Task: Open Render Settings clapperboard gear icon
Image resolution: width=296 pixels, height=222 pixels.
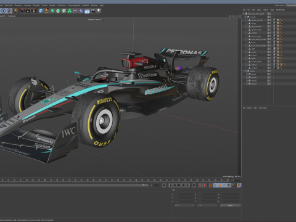Action: 33,10
